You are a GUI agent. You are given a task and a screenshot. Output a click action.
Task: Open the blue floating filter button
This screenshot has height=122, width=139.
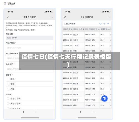click(105, 98)
